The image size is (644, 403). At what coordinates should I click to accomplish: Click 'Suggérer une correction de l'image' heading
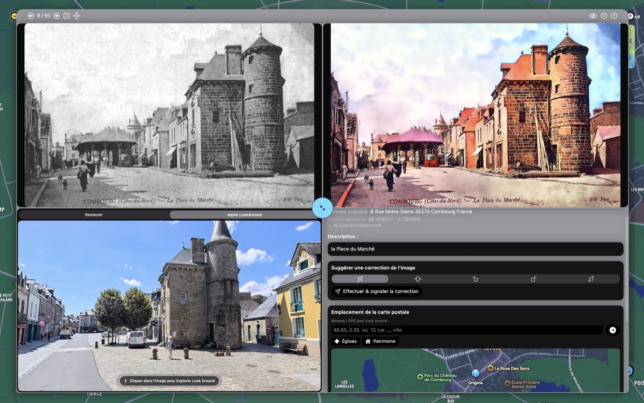click(x=373, y=268)
